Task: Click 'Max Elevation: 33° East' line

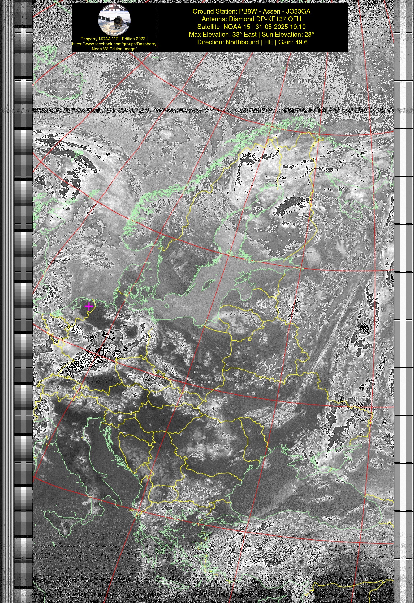Action: pos(252,35)
